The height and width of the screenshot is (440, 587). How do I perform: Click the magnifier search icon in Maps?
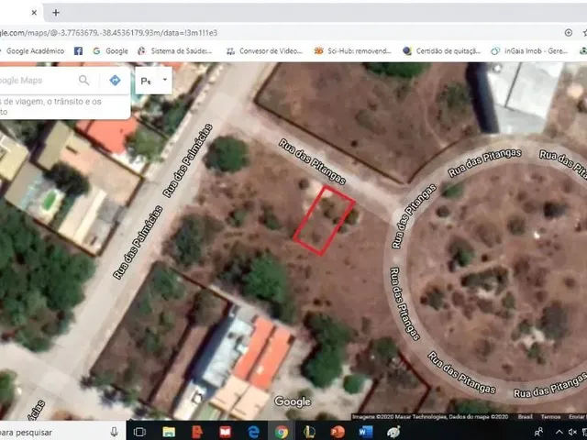click(84, 80)
